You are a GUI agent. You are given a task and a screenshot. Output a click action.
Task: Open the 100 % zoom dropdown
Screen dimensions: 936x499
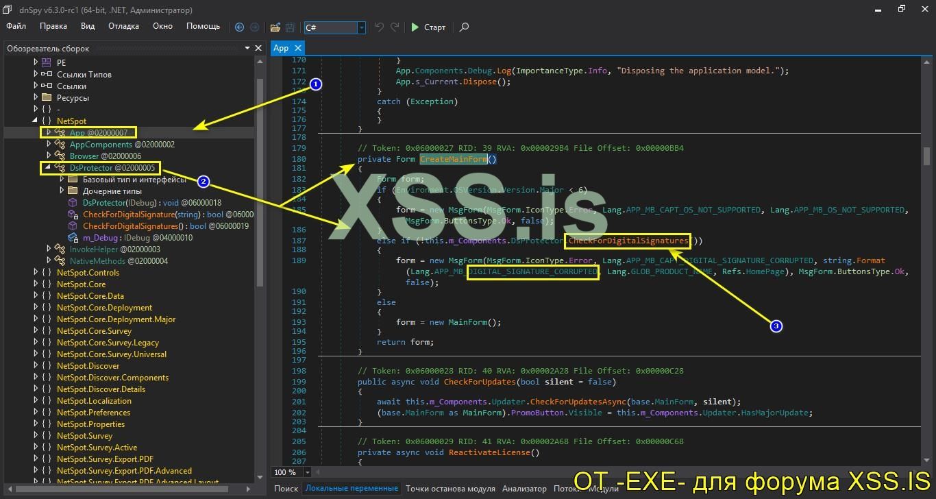click(x=307, y=472)
